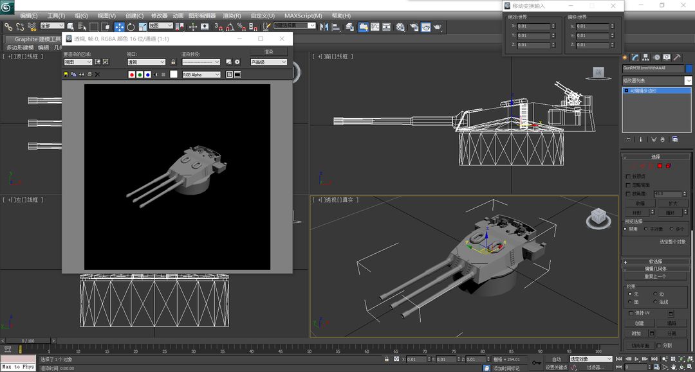Screen dimensions: 695x372
Task: Open the Modify command panel tab
Action: point(635,58)
